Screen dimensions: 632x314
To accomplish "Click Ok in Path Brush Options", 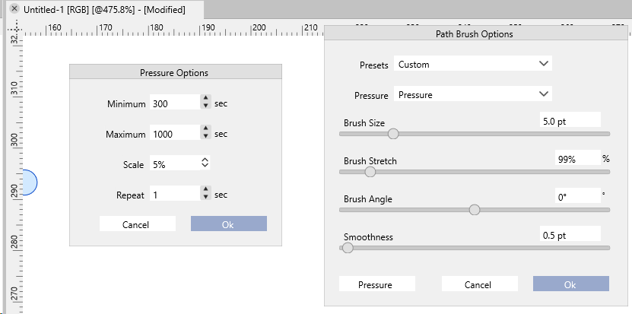I will [x=570, y=284].
